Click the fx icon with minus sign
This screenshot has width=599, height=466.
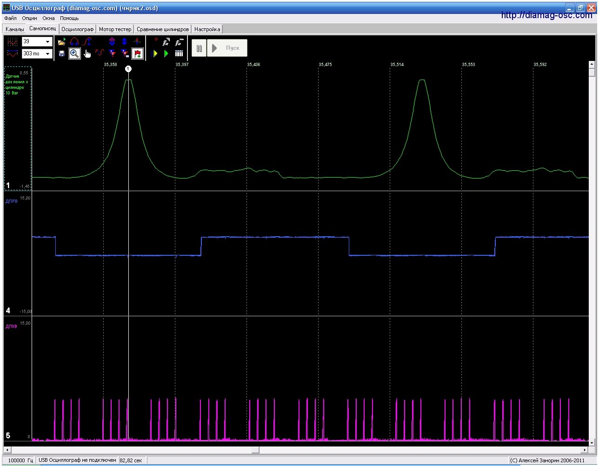[179, 42]
